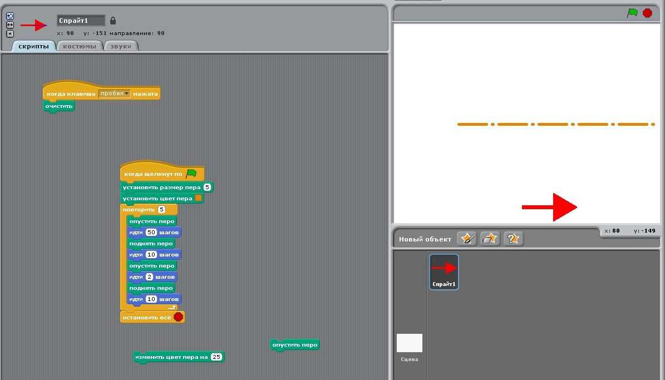Click stop sign in остановить все block
The image size is (665, 380).
178,317
